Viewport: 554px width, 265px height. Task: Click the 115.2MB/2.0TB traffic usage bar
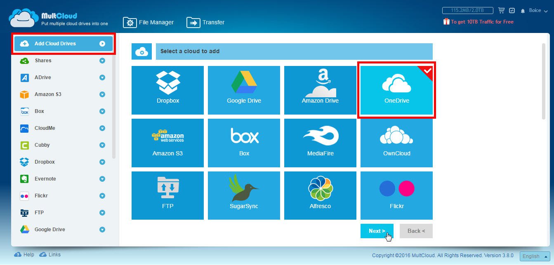469,10
